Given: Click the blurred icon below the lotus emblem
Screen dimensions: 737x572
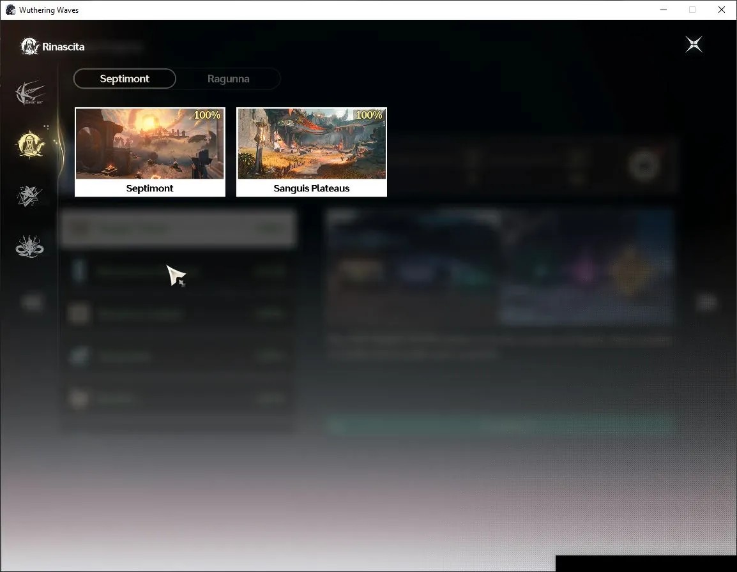Looking at the screenshot, I should (32, 303).
